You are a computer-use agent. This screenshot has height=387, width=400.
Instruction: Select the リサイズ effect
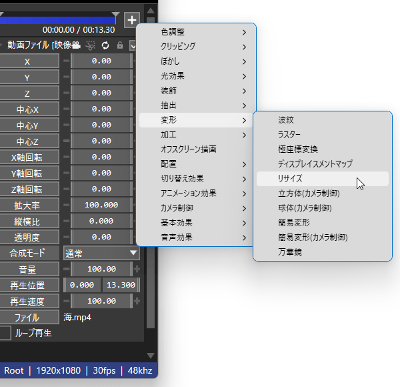pyautogui.click(x=323, y=179)
